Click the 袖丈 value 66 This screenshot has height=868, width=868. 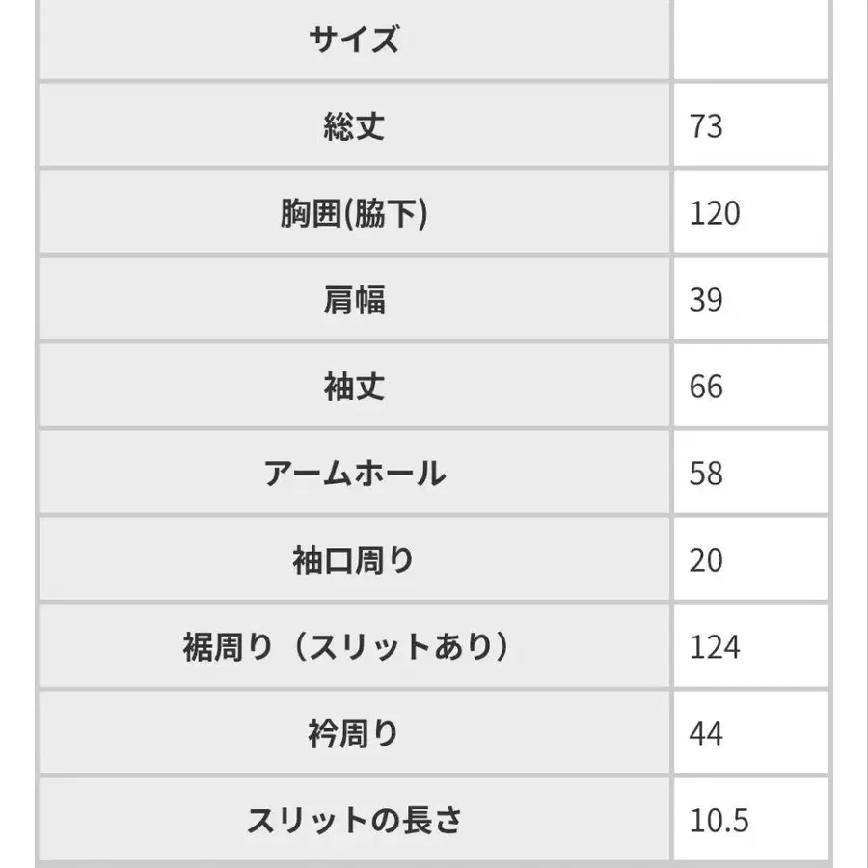coord(707,387)
